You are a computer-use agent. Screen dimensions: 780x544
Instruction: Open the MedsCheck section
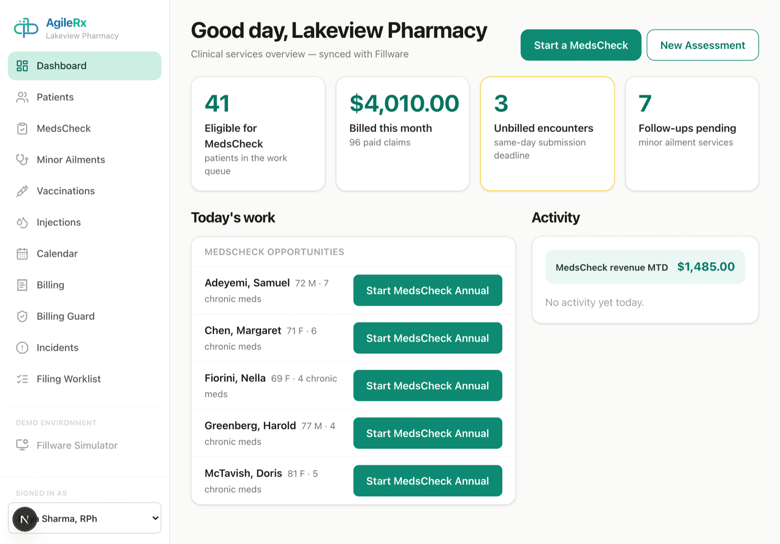tap(84, 128)
